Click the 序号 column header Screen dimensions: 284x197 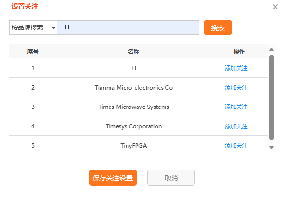point(33,51)
